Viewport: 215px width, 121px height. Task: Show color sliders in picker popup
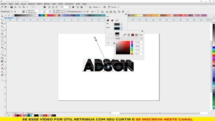pos(129,35)
